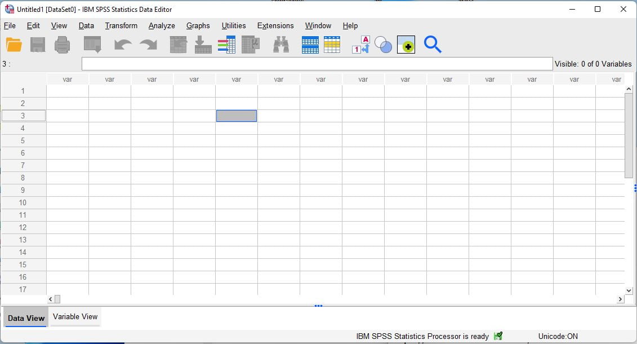637x344 pixels.
Task: Click the vertical pane splitter dots at right edge
Action: click(x=635, y=188)
